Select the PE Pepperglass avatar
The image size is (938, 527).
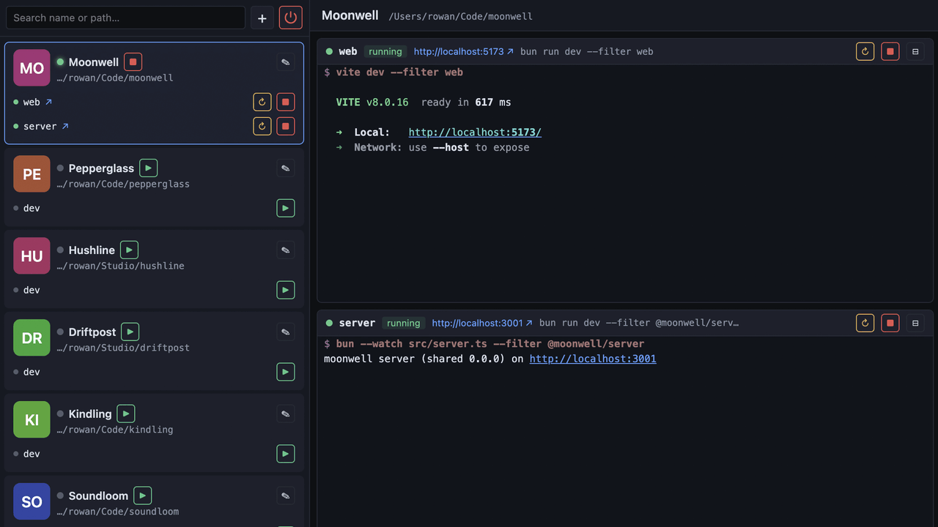point(32,174)
